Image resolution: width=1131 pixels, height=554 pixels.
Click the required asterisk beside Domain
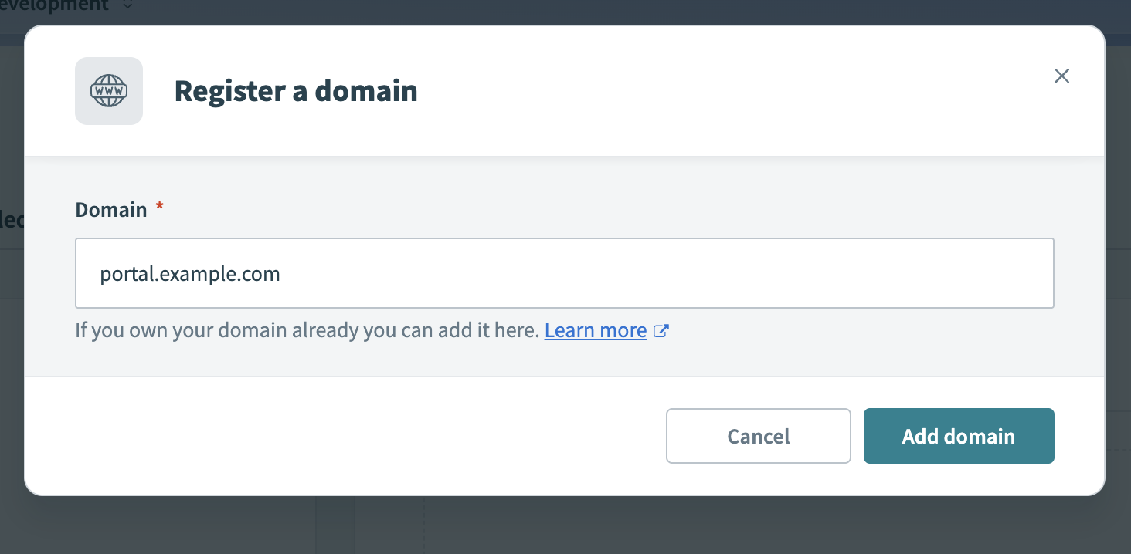tap(159, 207)
